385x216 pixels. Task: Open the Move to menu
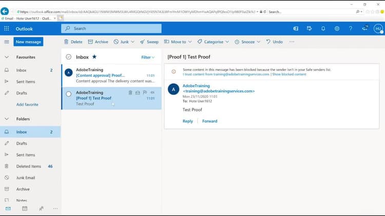(x=178, y=42)
